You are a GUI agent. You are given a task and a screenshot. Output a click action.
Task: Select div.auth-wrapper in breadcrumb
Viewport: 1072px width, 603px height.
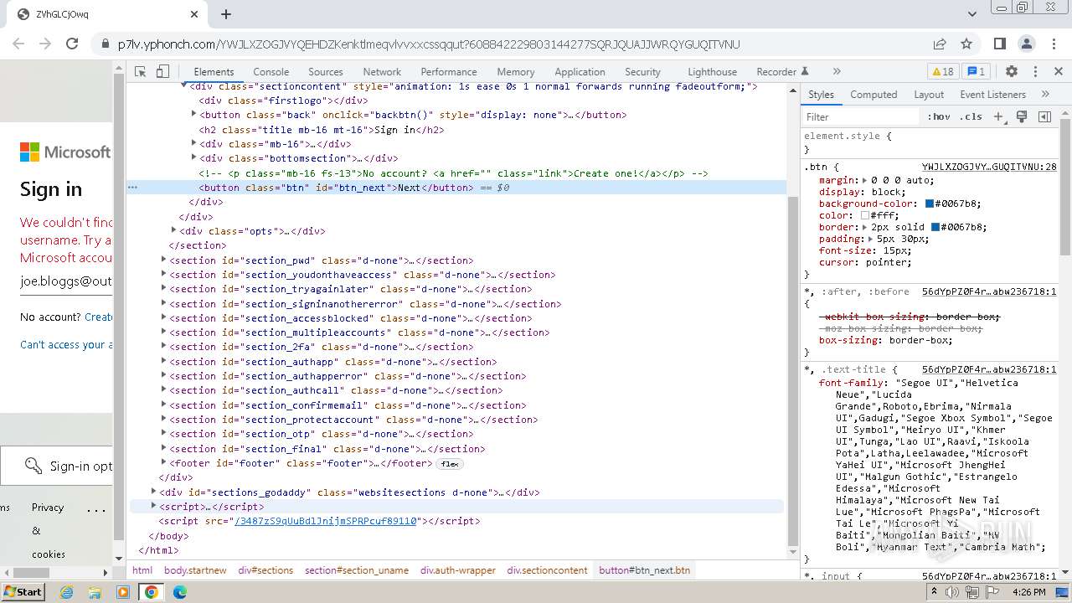click(x=458, y=570)
